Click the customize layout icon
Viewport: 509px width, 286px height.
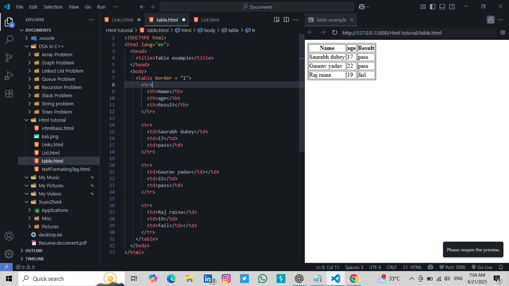423,7
